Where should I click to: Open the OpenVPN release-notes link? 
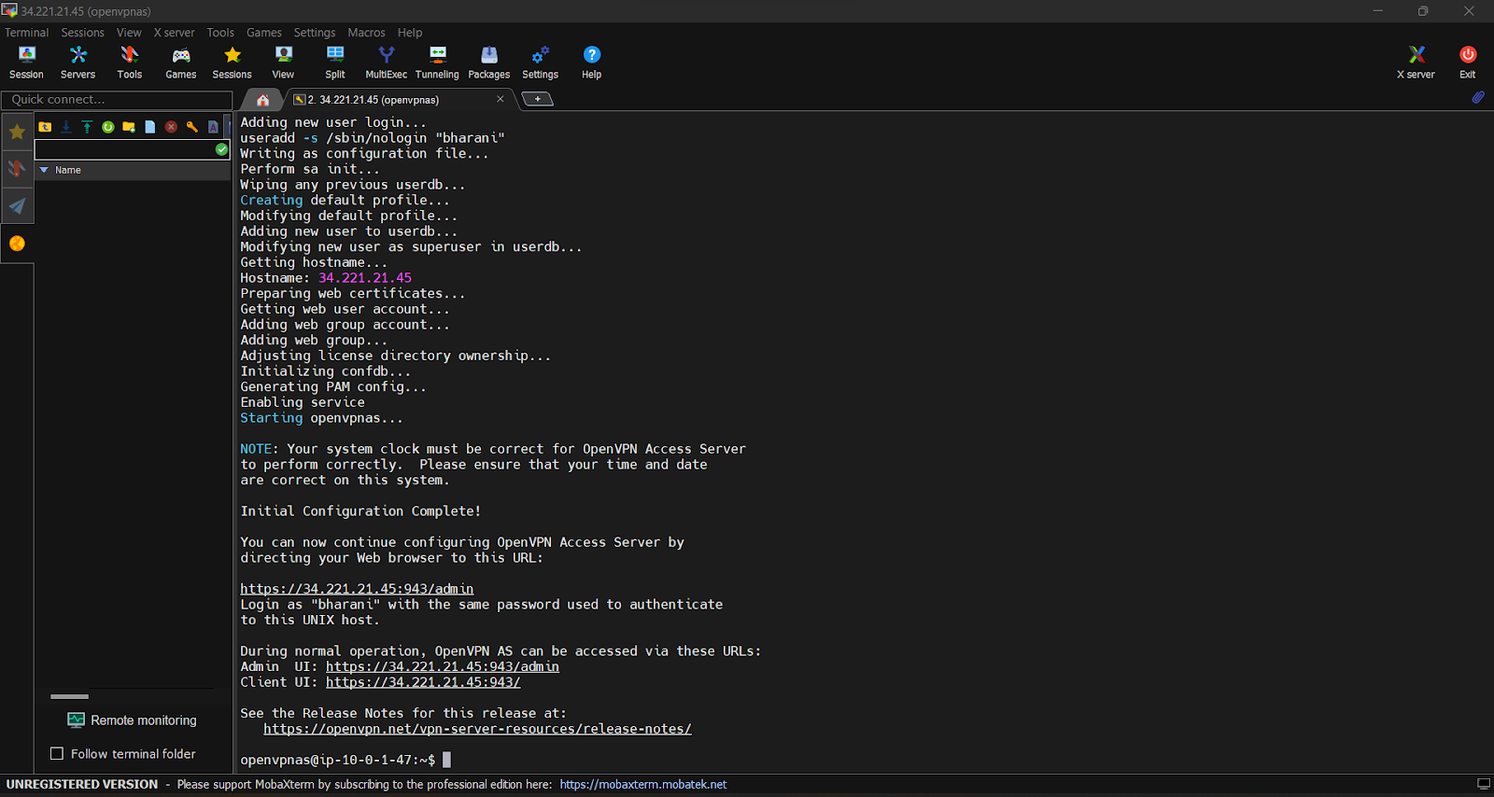coord(477,729)
